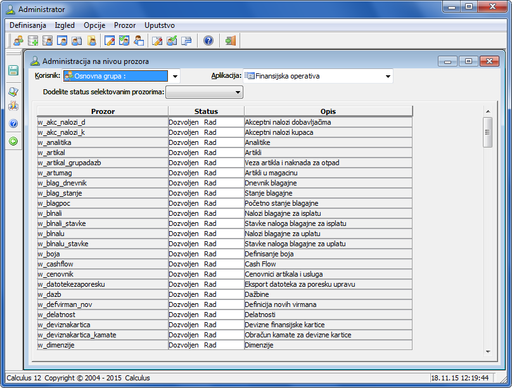Screen dimensions: 512x388
Task: Click the green back arrow sidebar icon
Action: click(13, 141)
